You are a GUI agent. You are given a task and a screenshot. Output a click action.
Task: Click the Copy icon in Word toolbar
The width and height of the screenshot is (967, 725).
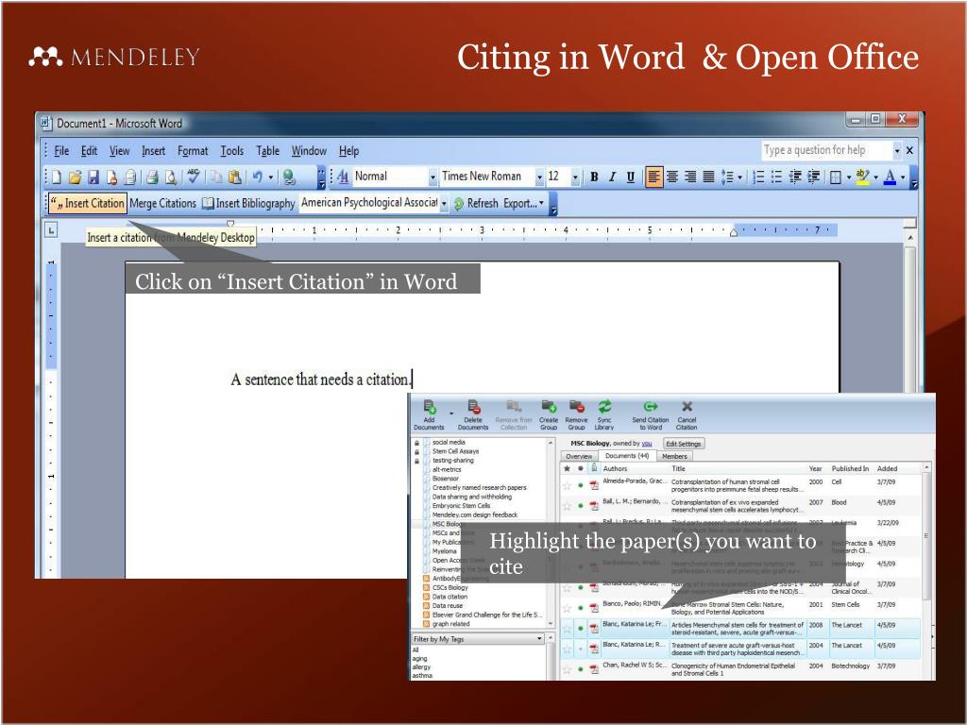click(216, 177)
